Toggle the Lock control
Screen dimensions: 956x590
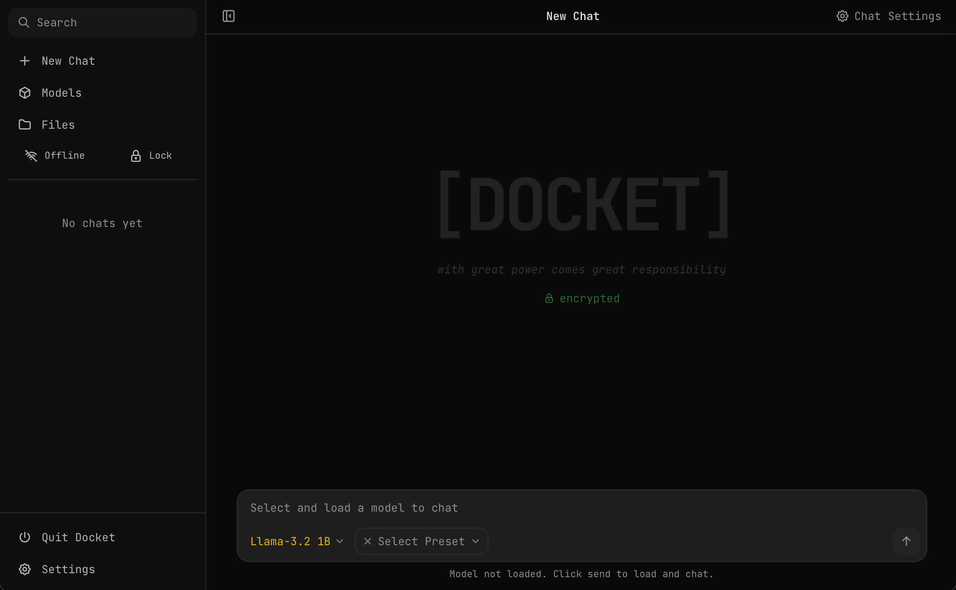151,155
